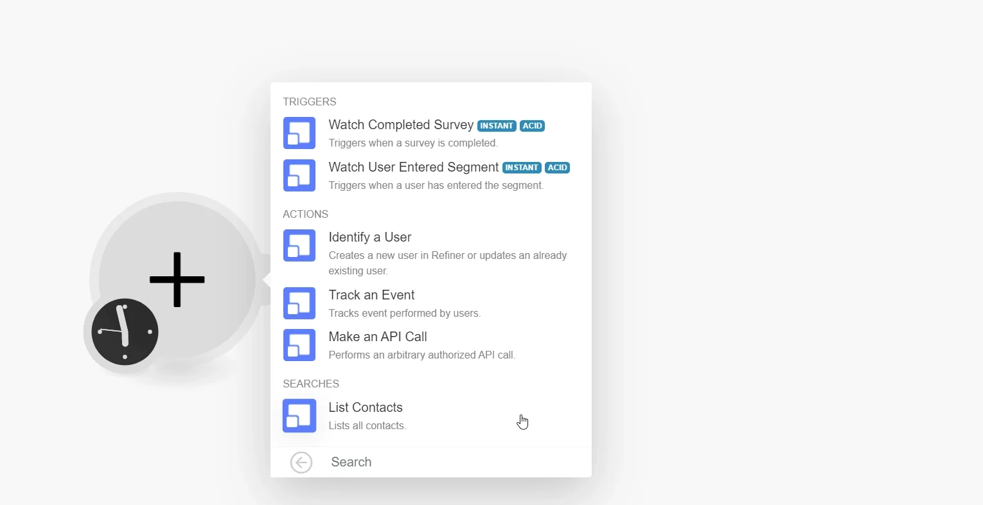The image size is (983, 505).
Task: Click the List Contacts module icon
Action: 299,416
